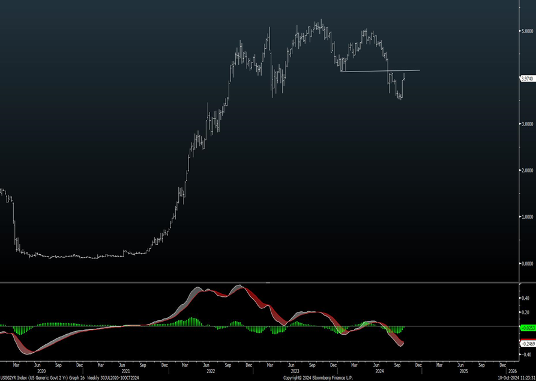Viewport: 536px width, 381px height.
Task: Click the 2024 year label on time axis
Action: pos(379,371)
